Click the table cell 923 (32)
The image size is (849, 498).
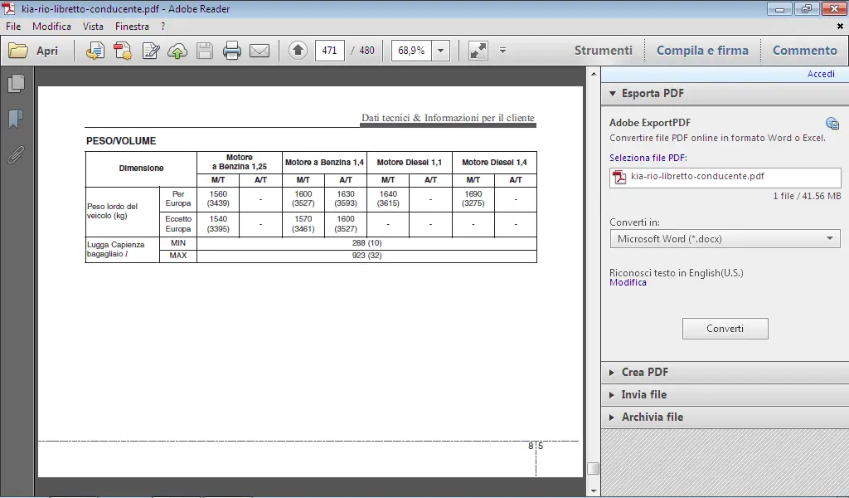[x=366, y=256]
